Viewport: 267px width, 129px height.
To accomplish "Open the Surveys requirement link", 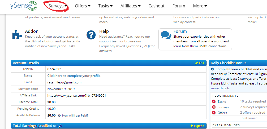I will 223,107.
